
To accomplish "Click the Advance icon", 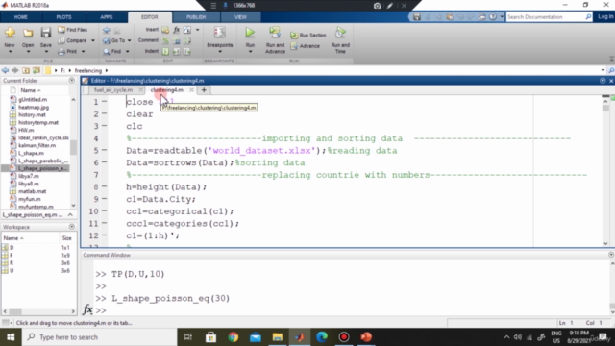I will pyautogui.click(x=294, y=46).
